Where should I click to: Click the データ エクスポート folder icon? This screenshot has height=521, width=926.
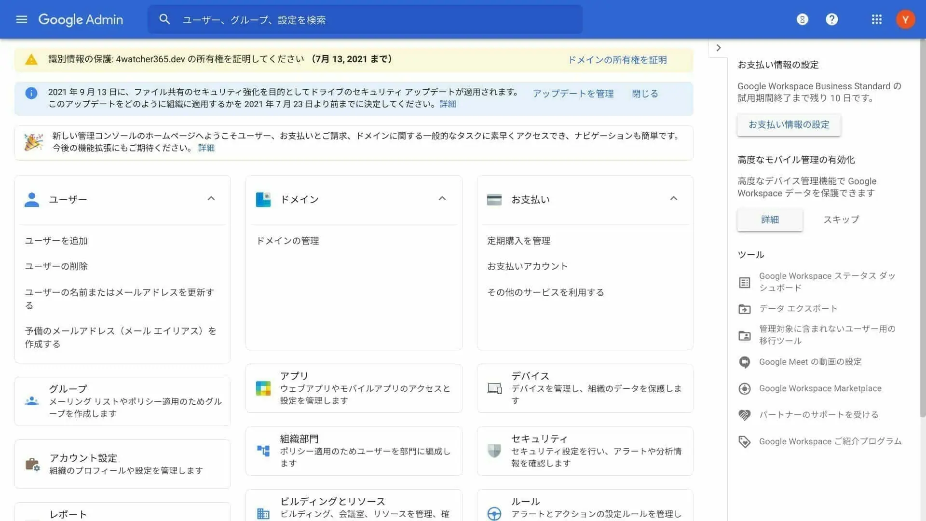(x=745, y=309)
